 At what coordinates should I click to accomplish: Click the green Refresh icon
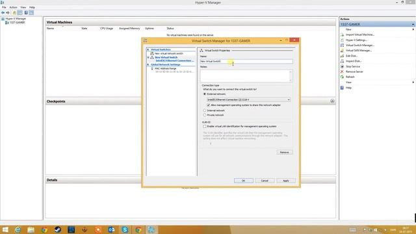(342, 77)
